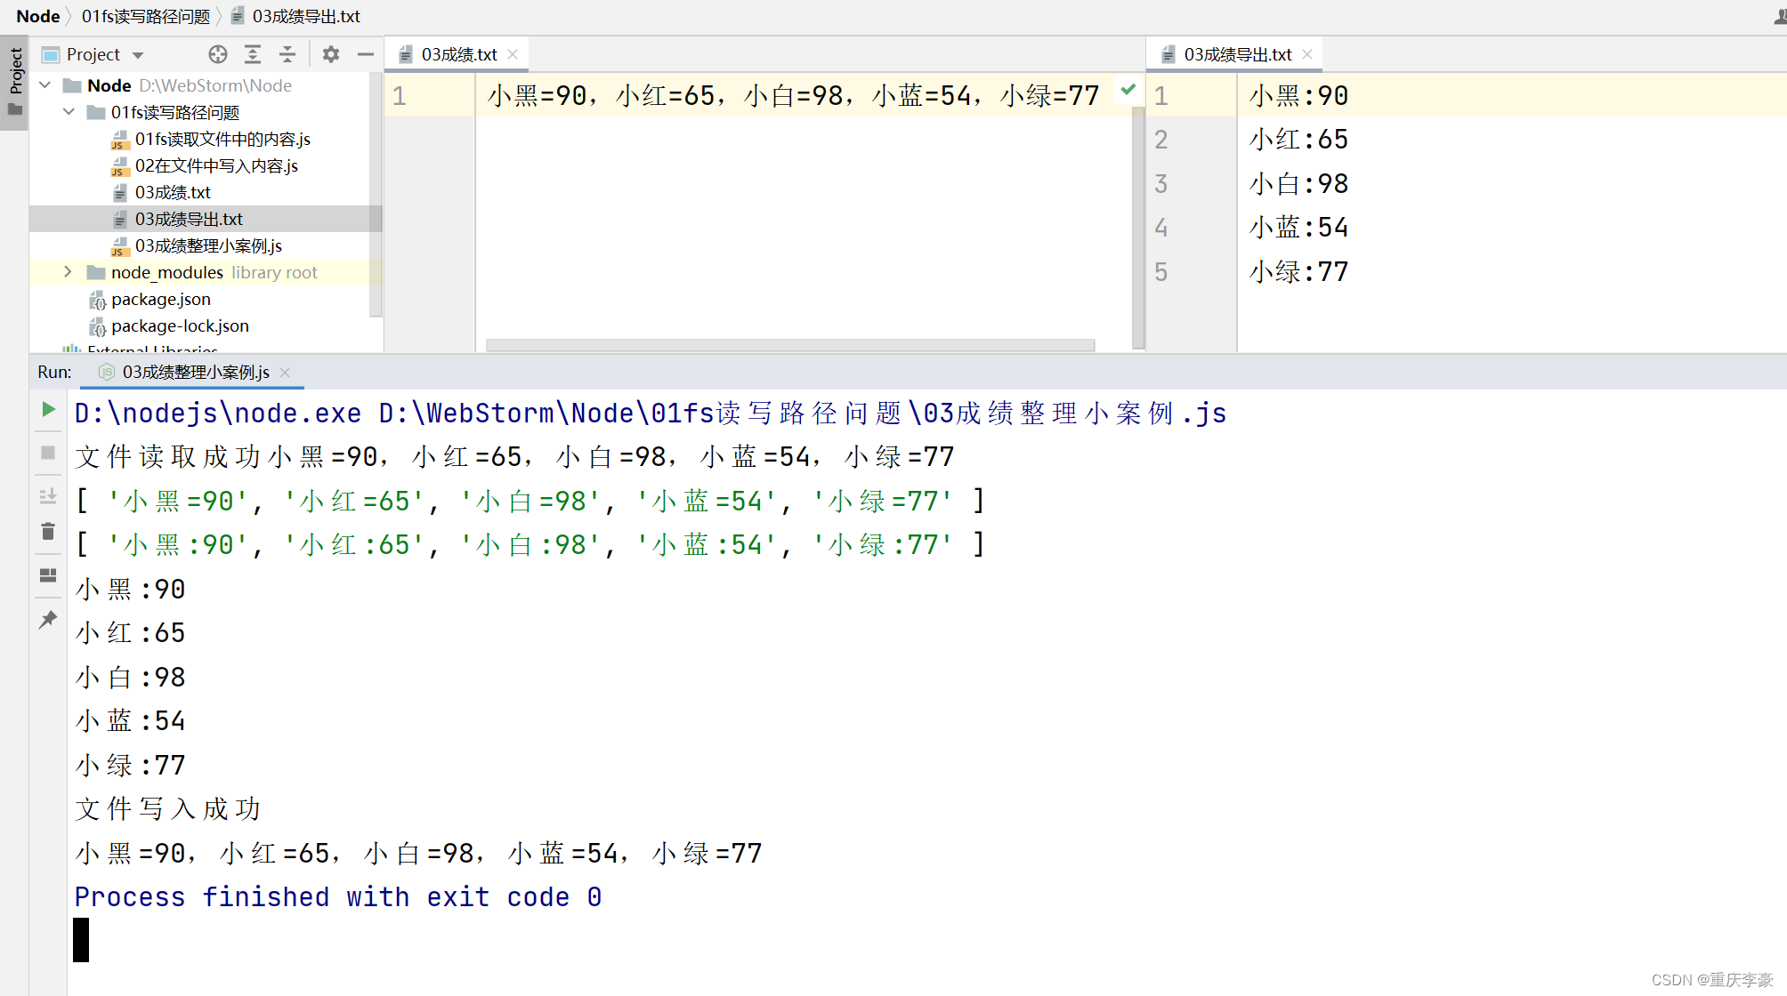
Task: Click the Stop process square icon
Action: click(x=48, y=453)
